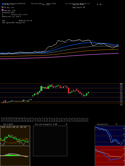This screenshot has height=166, width=125.
Task: Click the 'Stochastics & R' panel title
Action: pyautogui.click(x=102, y=124)
